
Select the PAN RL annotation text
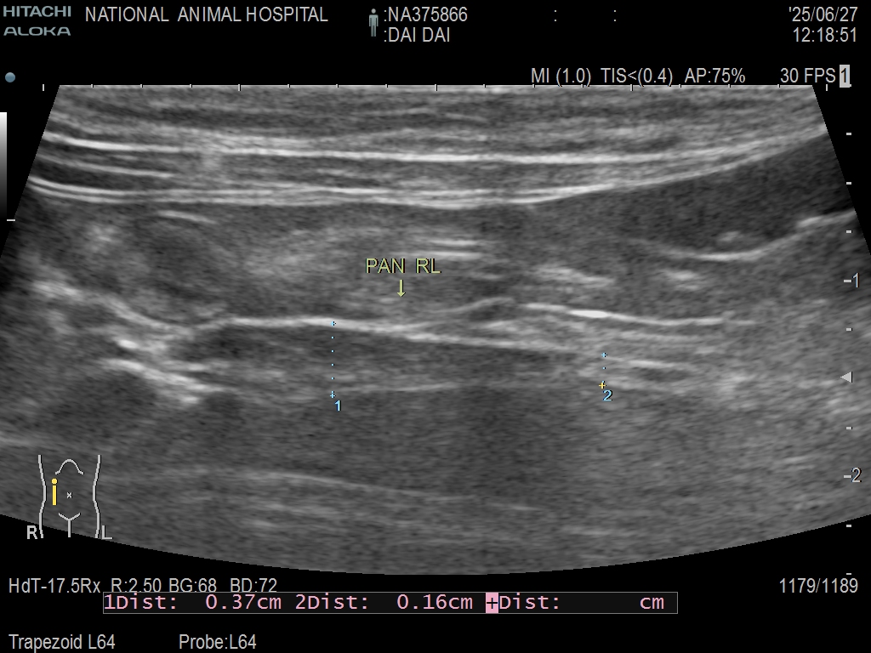point(403,266)
